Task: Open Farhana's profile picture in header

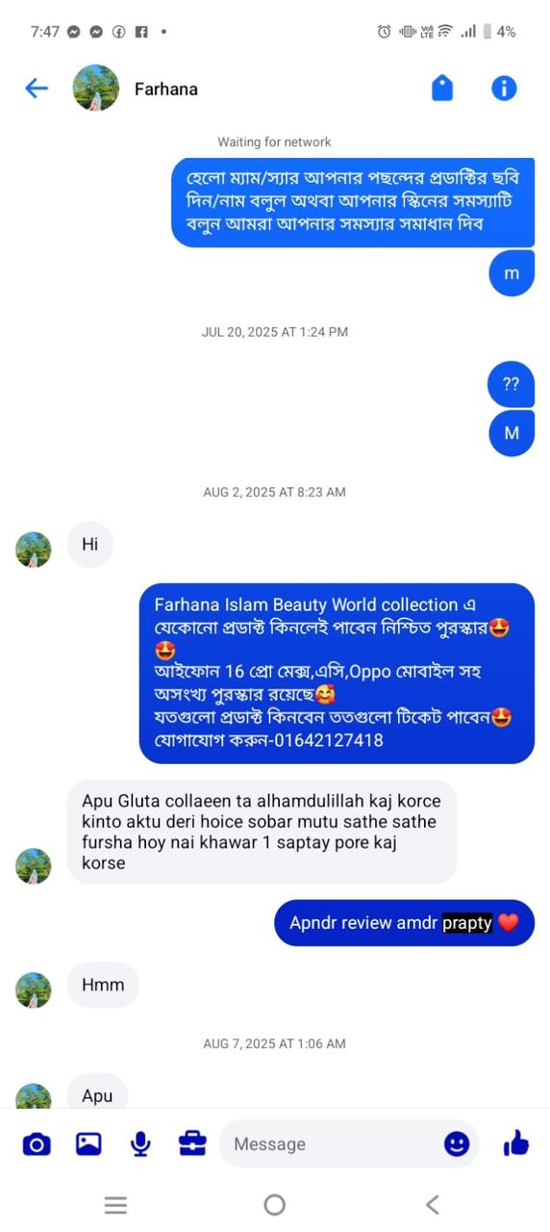Action: 96,89
